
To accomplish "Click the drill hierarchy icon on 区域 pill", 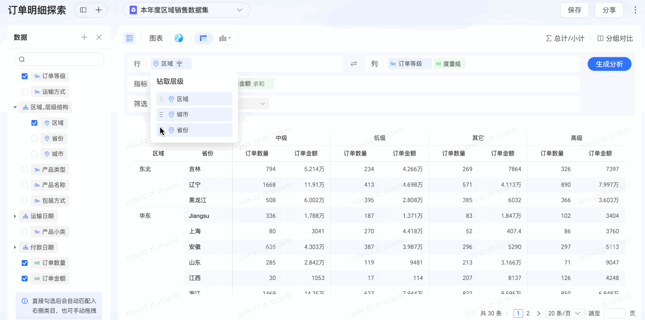I will coord(179,64).
